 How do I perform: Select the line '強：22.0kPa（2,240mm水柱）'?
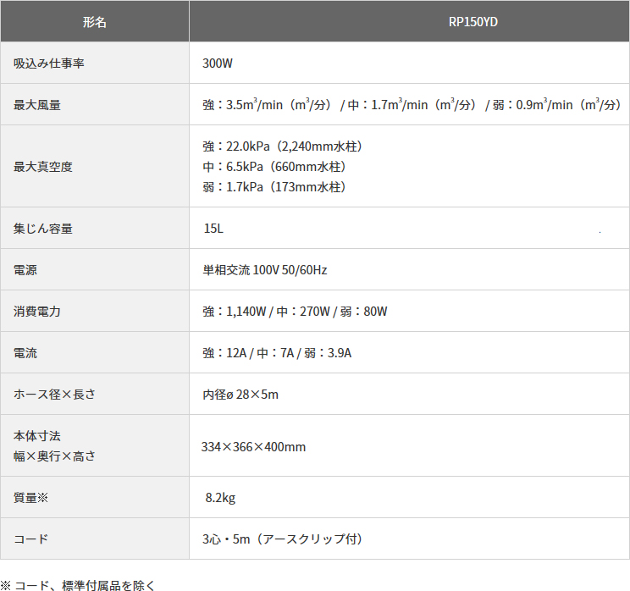point(282,146)
